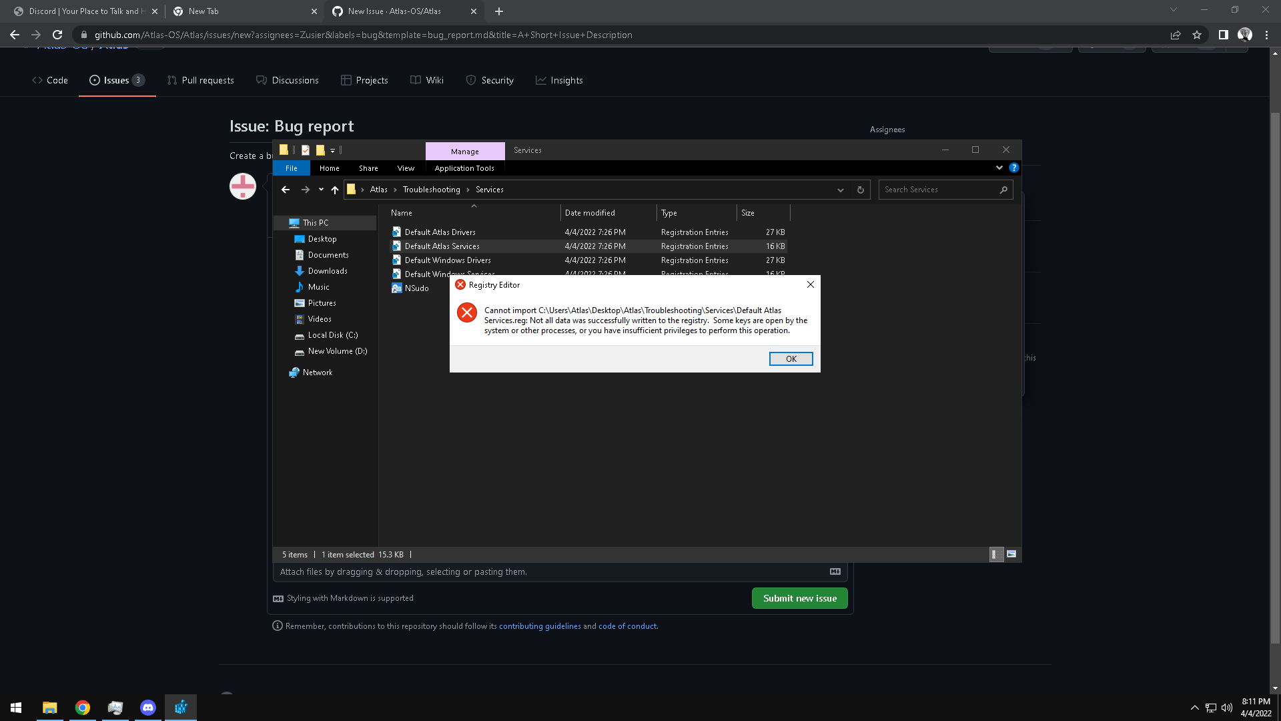Sort files by Type column header
The height and width of the screenshot is (721, 1281).
pyautogui.click(x=697, y=213)
